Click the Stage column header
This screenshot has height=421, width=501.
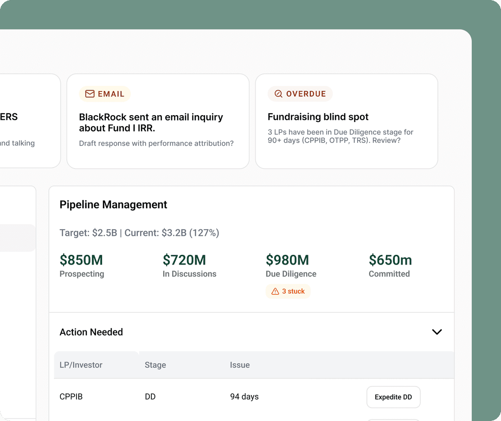[155, 365]
